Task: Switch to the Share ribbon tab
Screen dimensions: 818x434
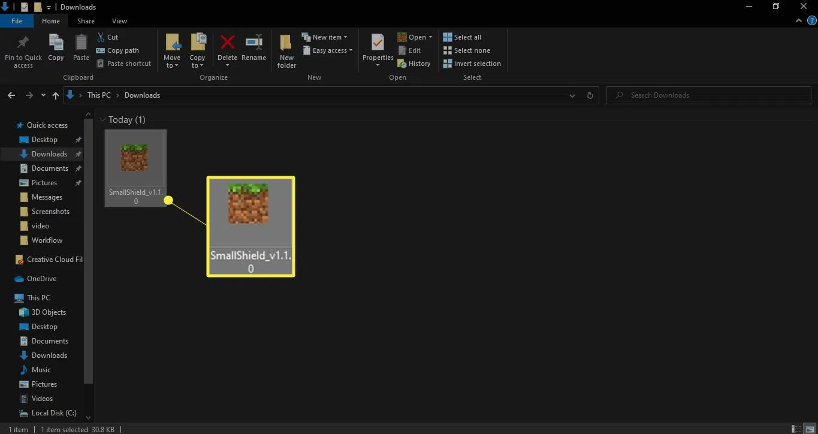Action: coord(85,21)
